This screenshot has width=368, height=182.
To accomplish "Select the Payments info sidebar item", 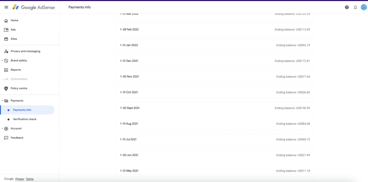I will (27, 110).
